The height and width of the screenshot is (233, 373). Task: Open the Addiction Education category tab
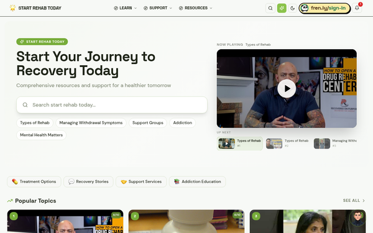click(x=197, y=181)
